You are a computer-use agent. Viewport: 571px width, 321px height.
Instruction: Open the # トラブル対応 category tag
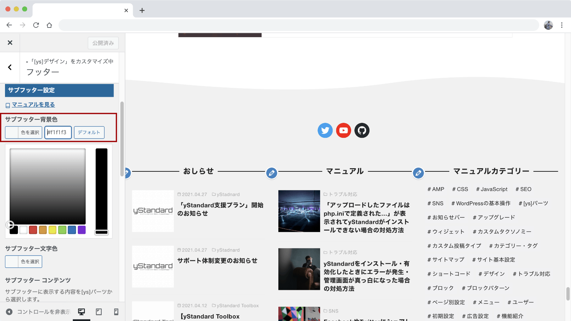[531, 274]
